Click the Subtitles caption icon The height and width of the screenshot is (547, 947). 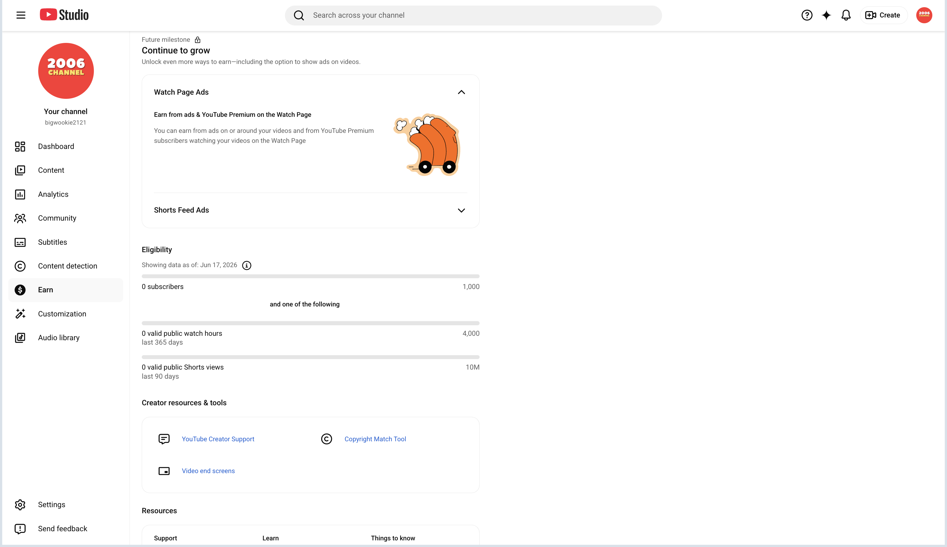tap(20, 242)
